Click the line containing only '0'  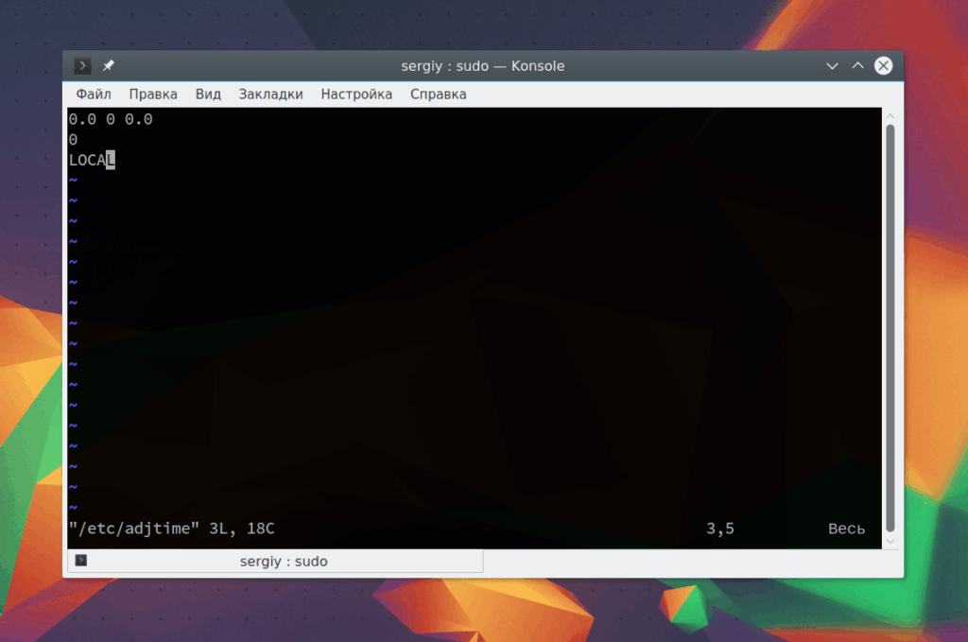(x=73, y=140)
